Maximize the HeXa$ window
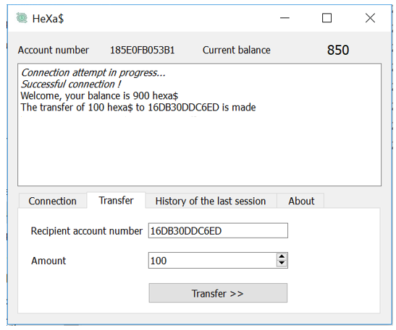Viewport: 396px width, 330px height. (x=327, y=18)
